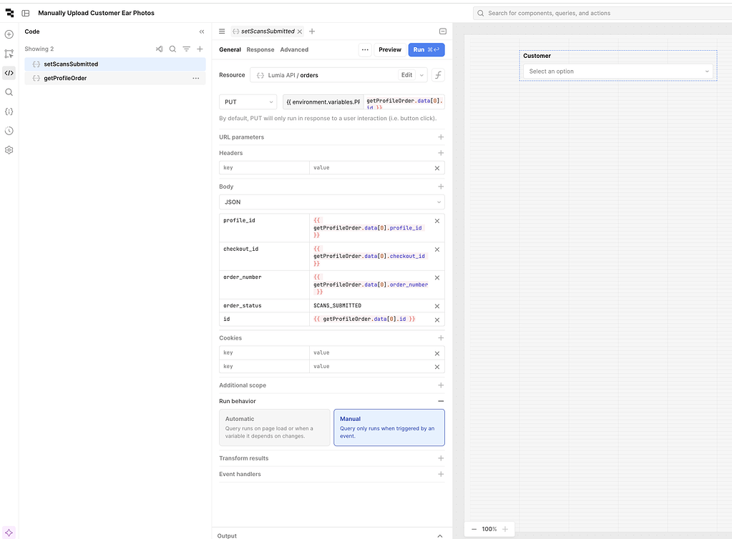Open the State inspector braces icon
This screenshot has width=732, height=539.
(x=9, y=112)
